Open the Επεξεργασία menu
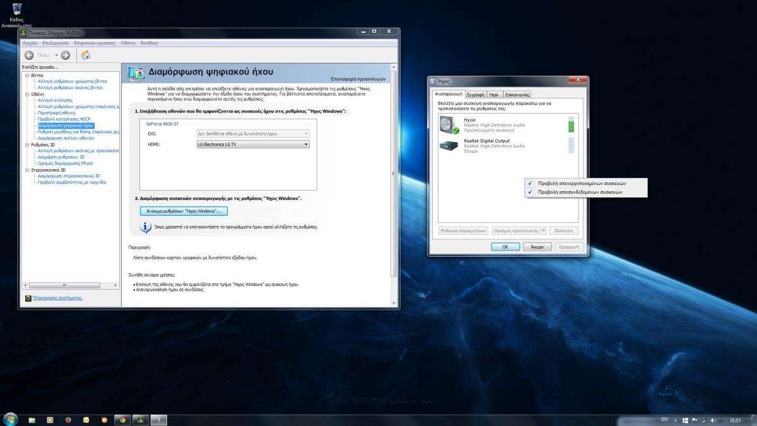Screen dimensions: 757x426 55,43
